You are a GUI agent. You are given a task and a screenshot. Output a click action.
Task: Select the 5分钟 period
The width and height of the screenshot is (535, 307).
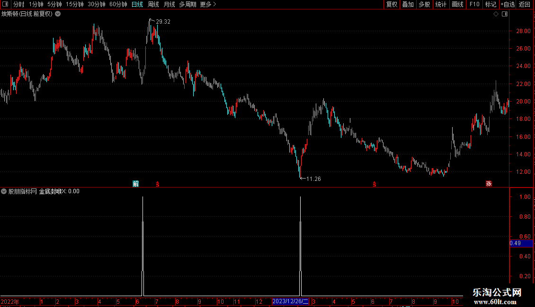pos(54,4)
